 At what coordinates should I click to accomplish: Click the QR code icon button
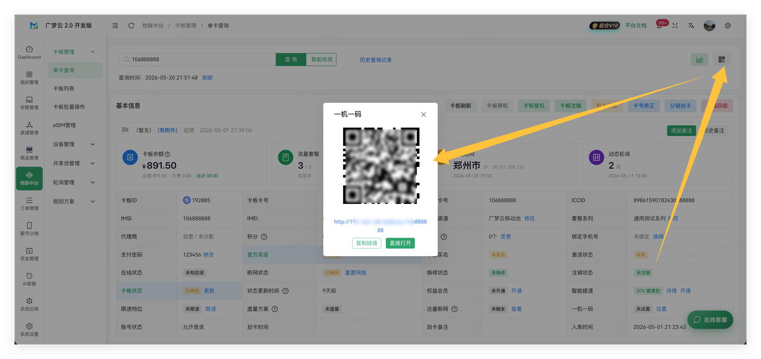click(721, 60)
